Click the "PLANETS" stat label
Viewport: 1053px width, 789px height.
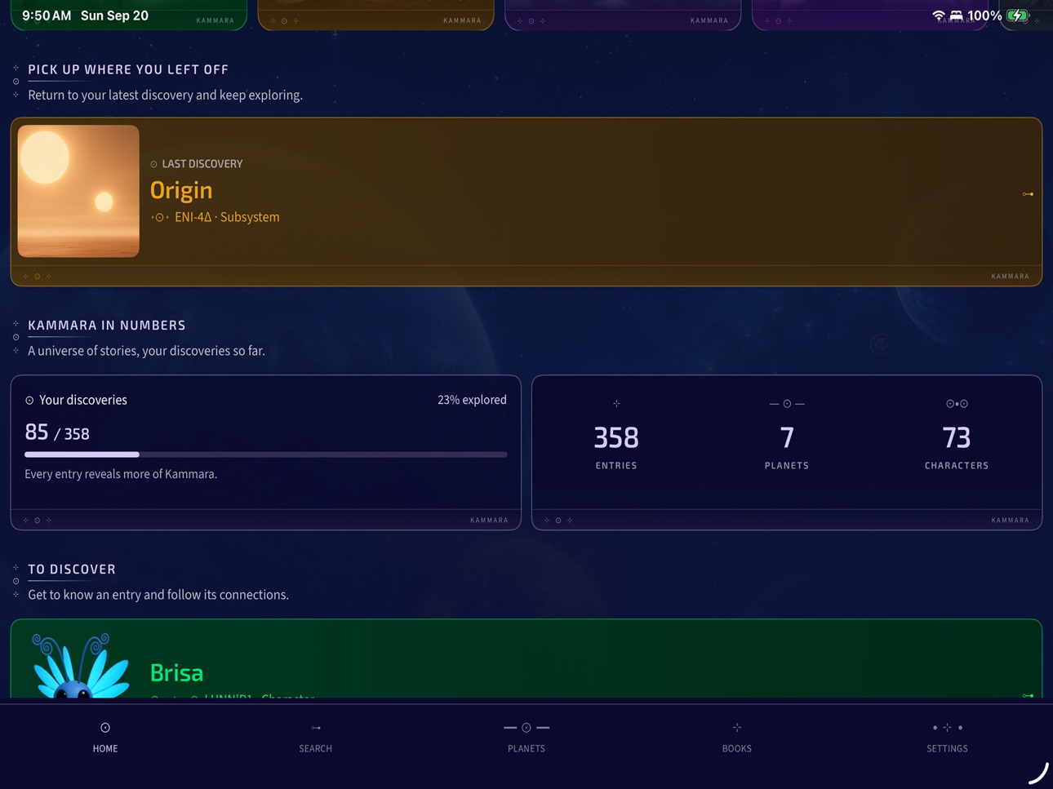(x=787, y=466)
